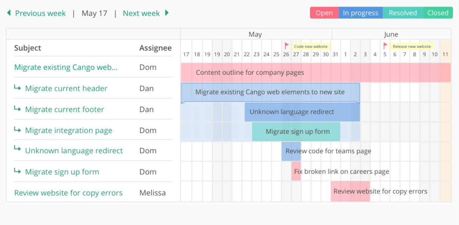
Task: Open the Previous week link
Action: [x=40, y=14]
